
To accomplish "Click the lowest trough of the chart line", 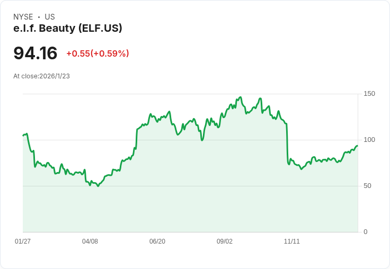I will [x=98, y=186].
